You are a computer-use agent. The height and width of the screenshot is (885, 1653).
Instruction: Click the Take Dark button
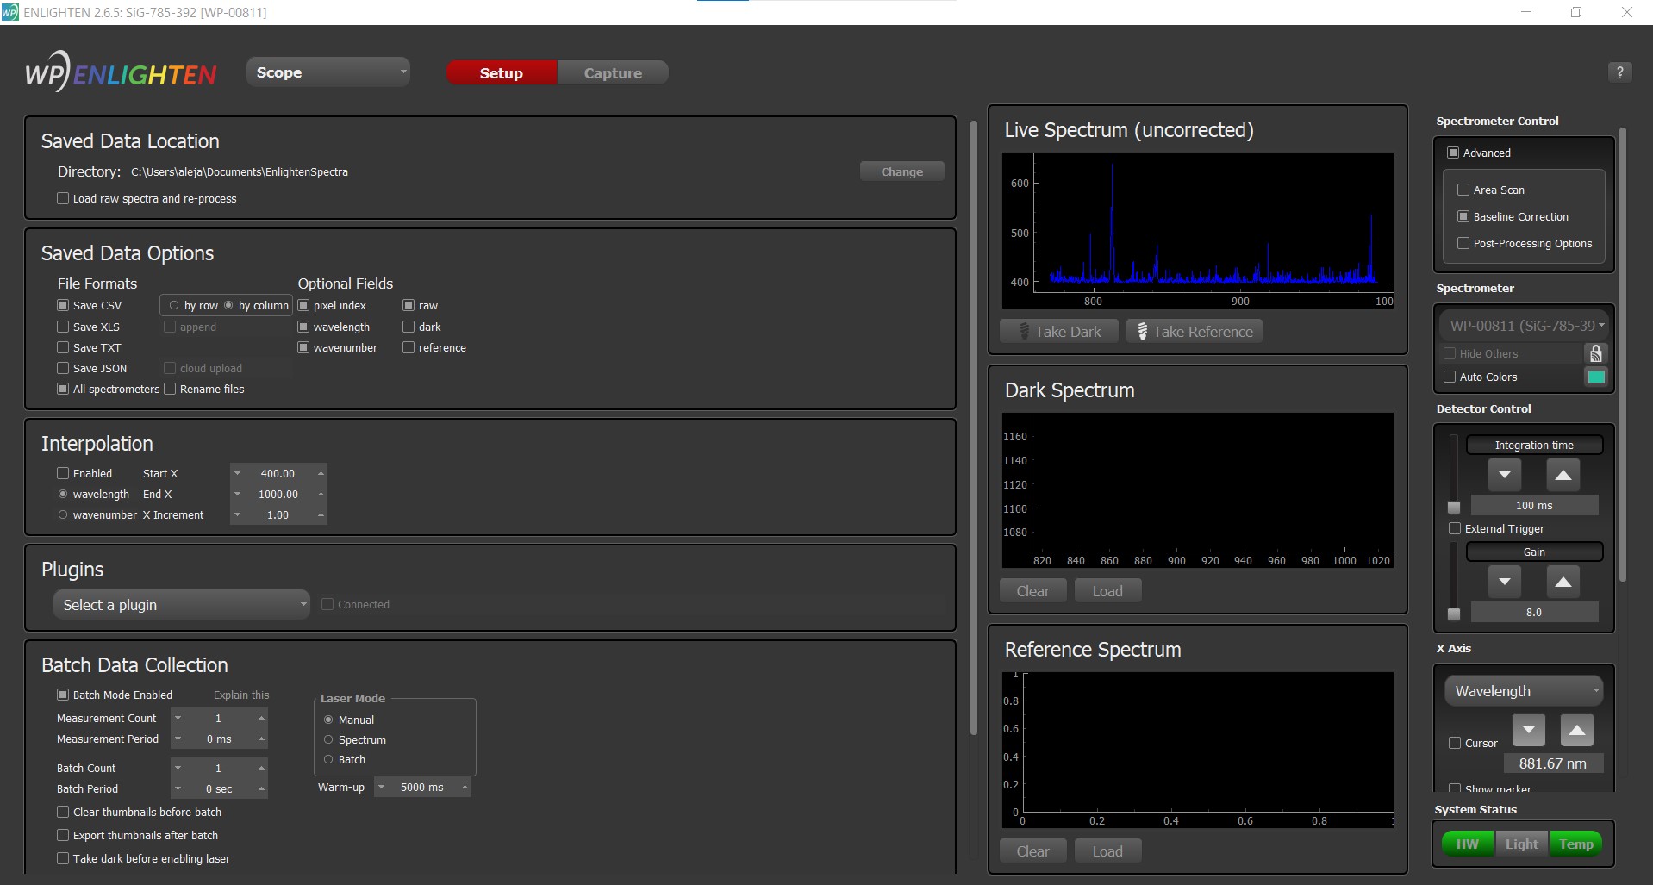coord(1059,332)
